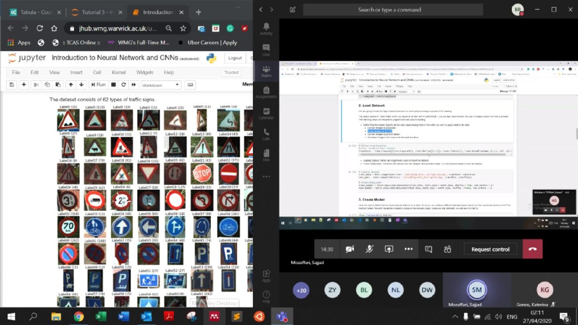Image resolution: width=578 pixels, height=325 pixels.
Task: Open the Kernel menu in Jupyter
Action: click(119, 73)
